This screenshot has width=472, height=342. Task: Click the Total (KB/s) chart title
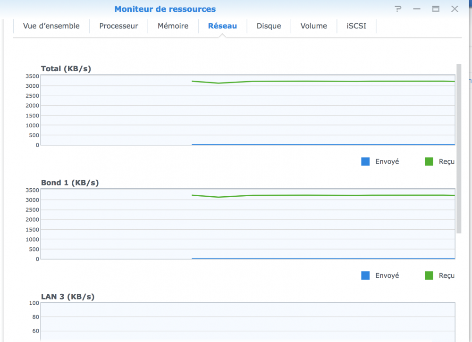(66, 69)
